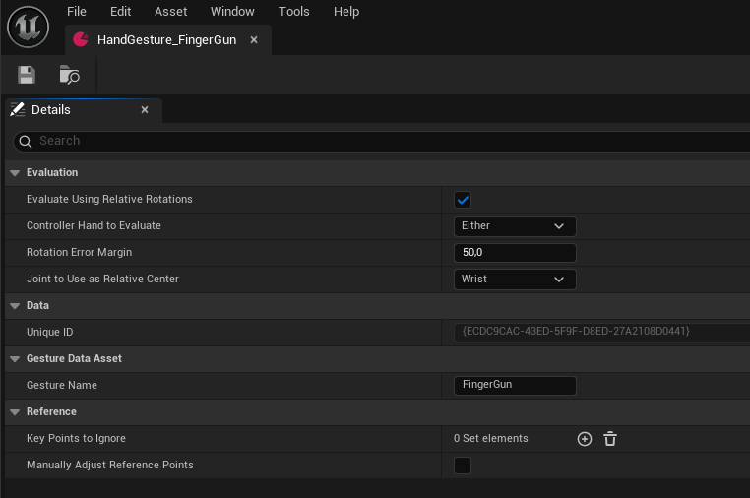Save the asset with the floppy disk icon
The image size is (750, 498).
pyautogui.click(x=27, y=75)
